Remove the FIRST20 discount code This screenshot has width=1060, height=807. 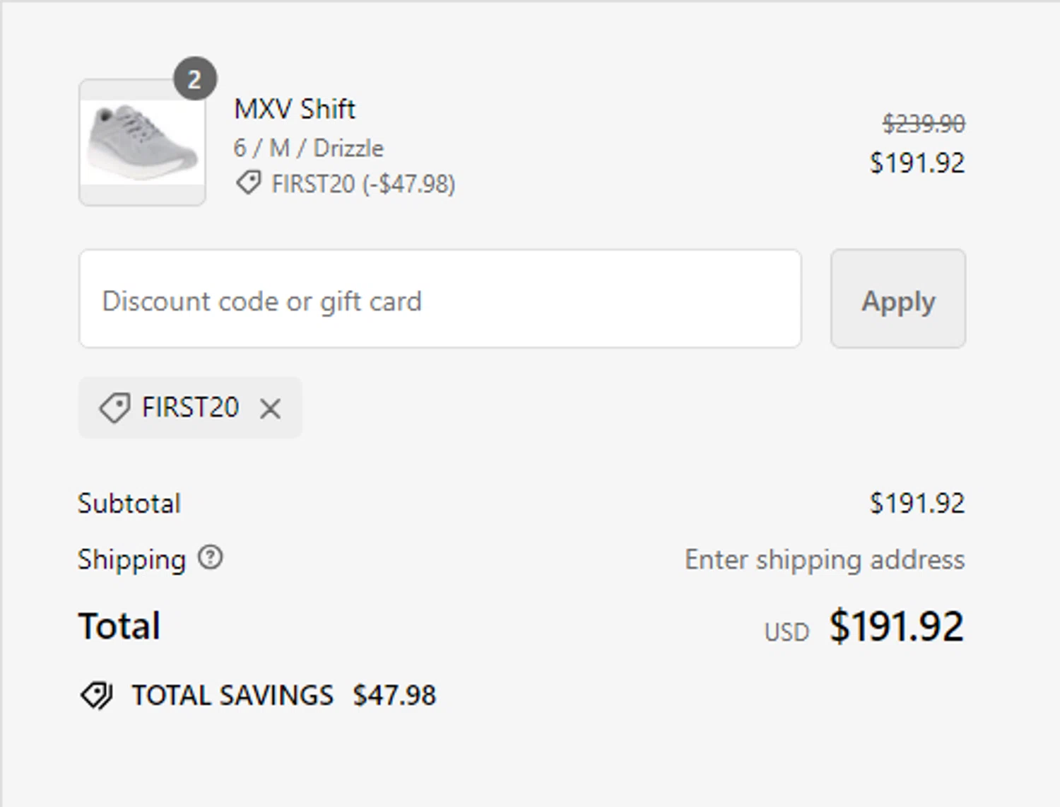point(270,408)
